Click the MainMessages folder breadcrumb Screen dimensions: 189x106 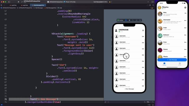(38, 8)
